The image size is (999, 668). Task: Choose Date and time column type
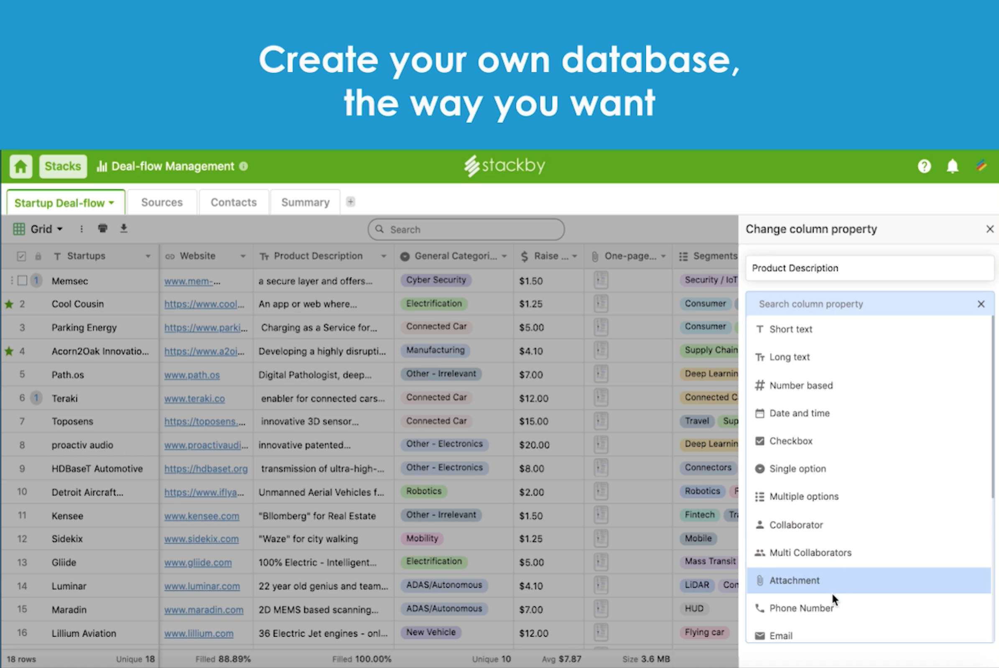(869, 413)
